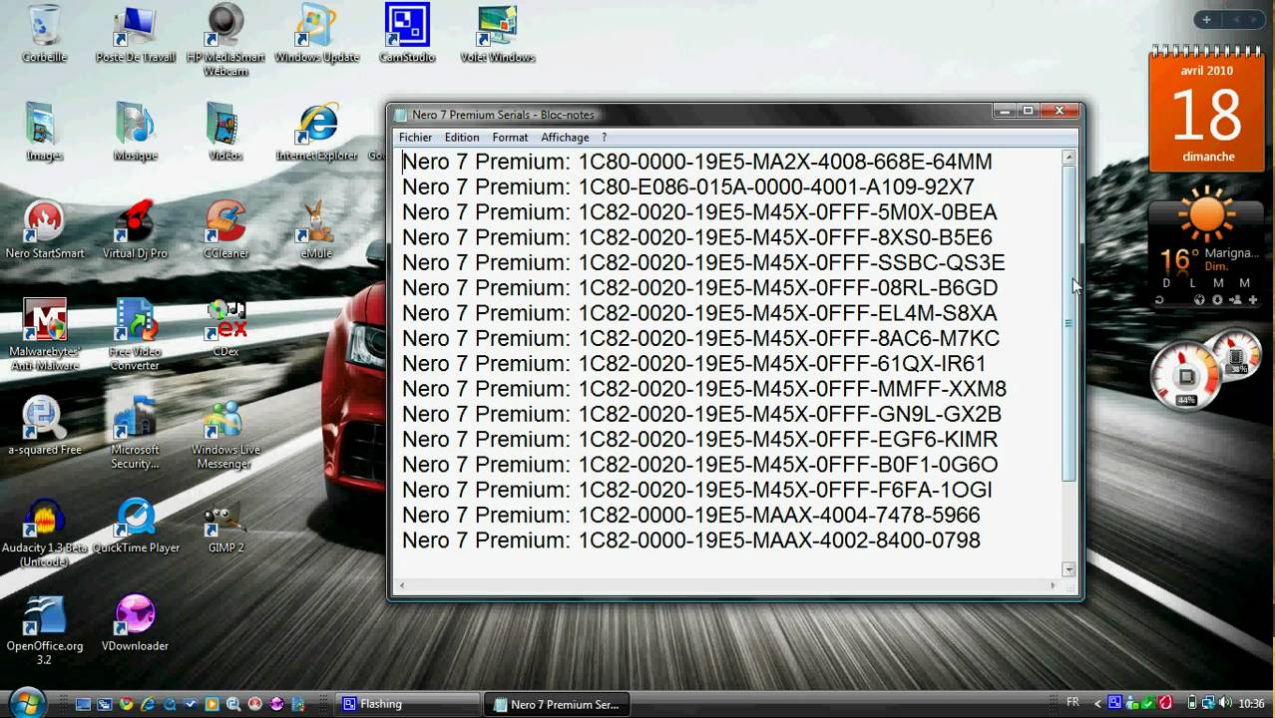Image resolution: width=1275 pixels, height=718 pixels.
Task: Click Show Desktop quick launch icon
Action: point(83,704)
